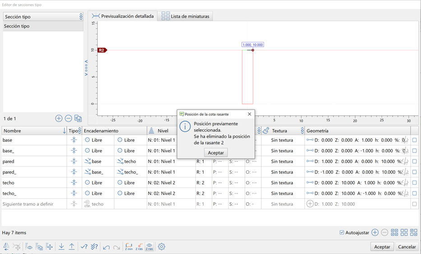Click move-down arrow icon in bottom toolbar

[x=61, y=247]
